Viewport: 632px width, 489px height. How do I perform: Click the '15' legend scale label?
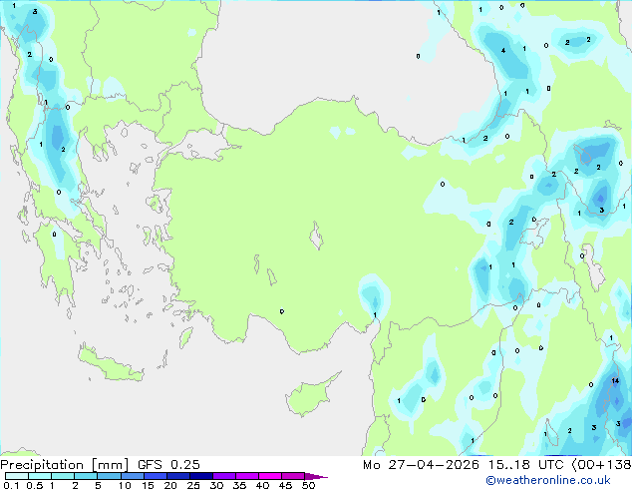click(148, 485)
